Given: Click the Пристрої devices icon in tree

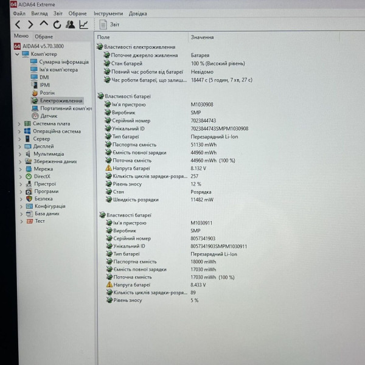Looking at the screenshot, I should (29, 184).
